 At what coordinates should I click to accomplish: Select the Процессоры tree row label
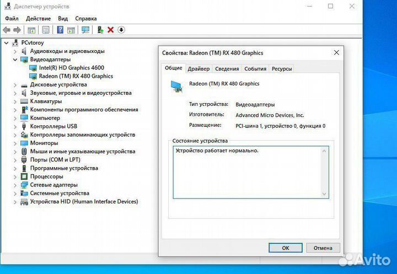point(46,176)
